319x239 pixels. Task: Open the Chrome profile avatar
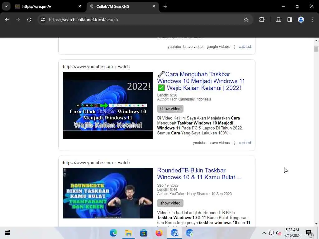click(x=301, y=20)
